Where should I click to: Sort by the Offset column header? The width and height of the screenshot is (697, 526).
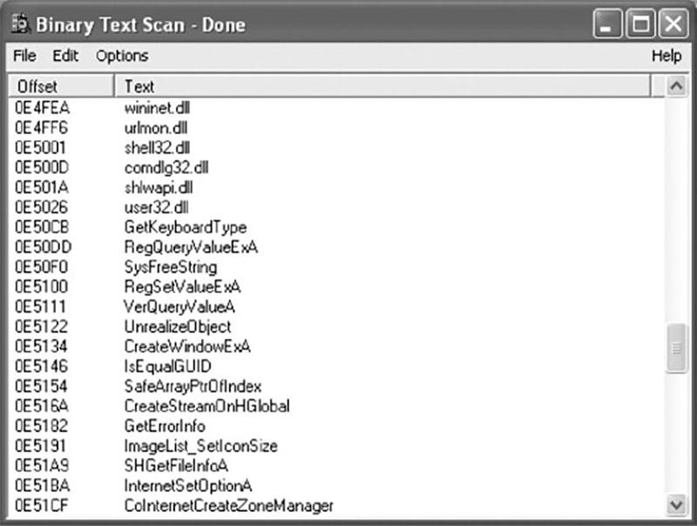[x=61, y=86]
